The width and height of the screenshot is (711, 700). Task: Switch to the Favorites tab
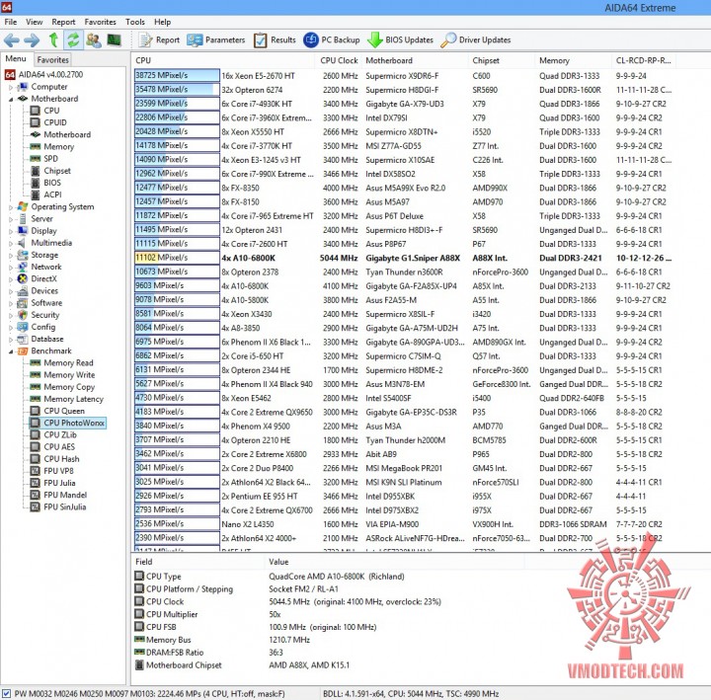click(x=53, y=60)
